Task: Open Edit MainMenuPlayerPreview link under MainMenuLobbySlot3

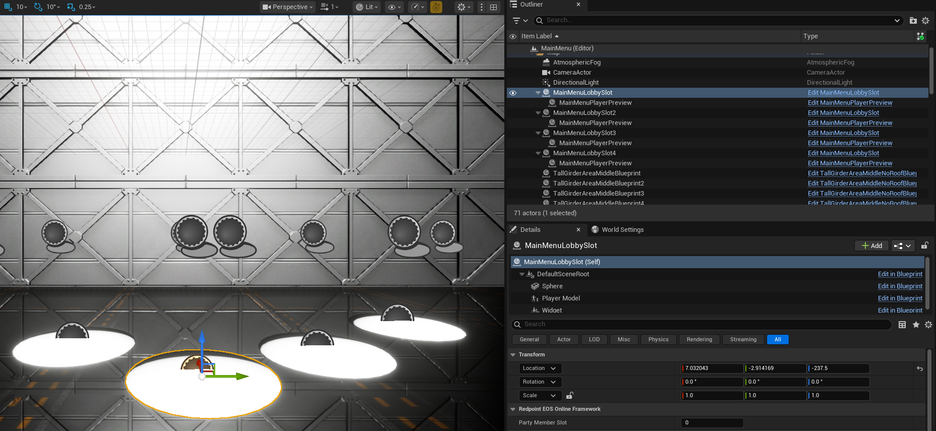Action: [x=850, y=143]
